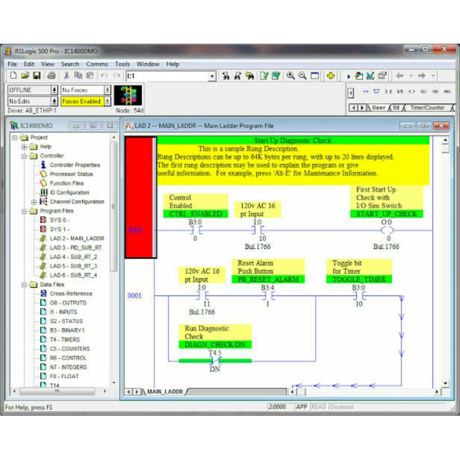This screenshot has height=460, width=460.
Task: Switch to the Bit instruction tab
Action: point(396,108)
